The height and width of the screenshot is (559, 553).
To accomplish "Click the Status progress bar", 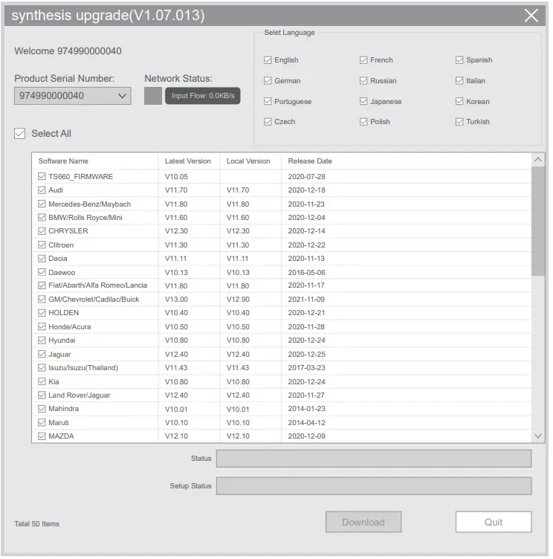I will click(x=374, y=459).
